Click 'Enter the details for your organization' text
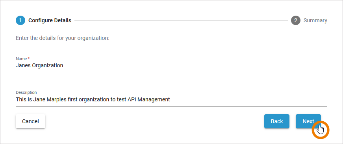This screenshot has height=144, width=343. coord(62,38)
